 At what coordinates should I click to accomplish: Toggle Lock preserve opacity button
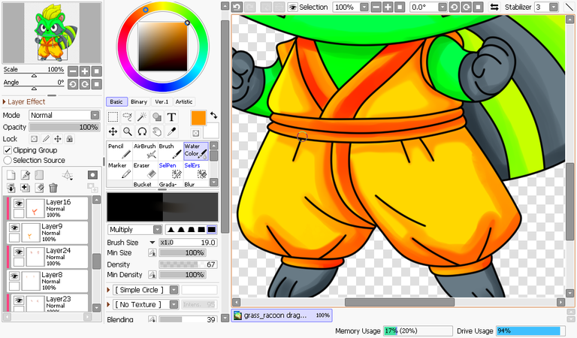tap(34, 139)
